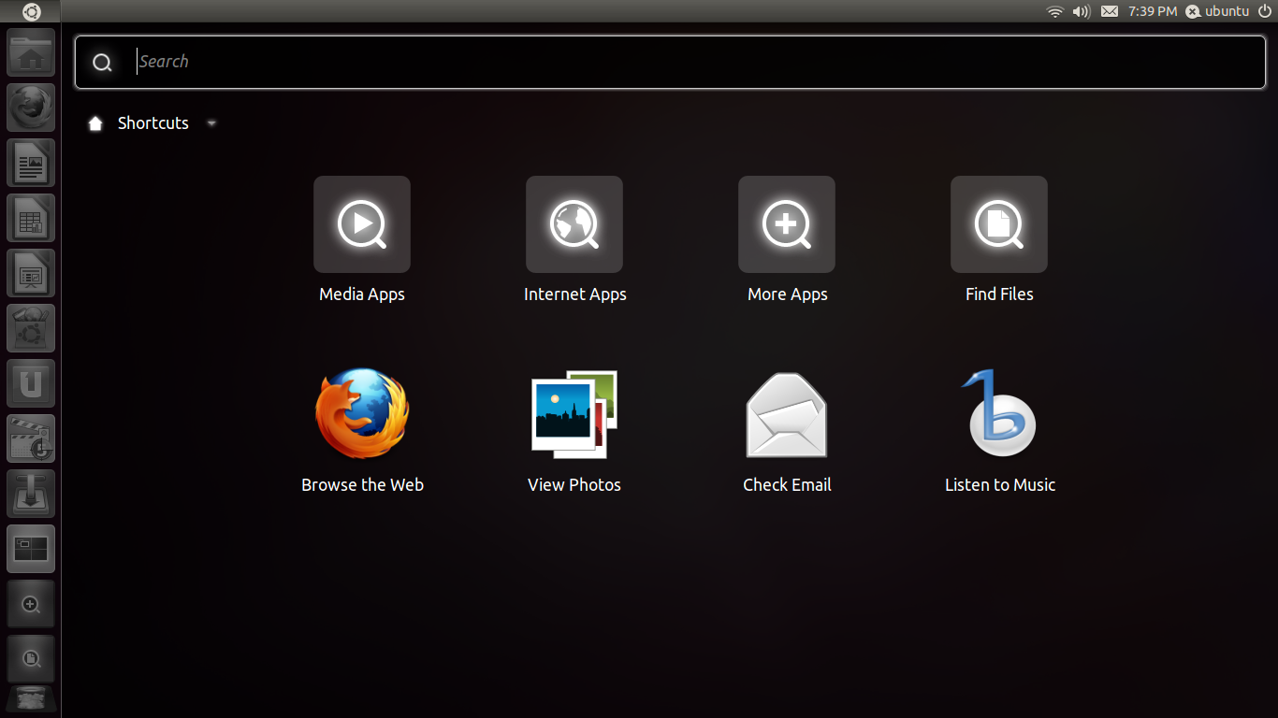Click the Shortcuts label
Image resolution: width=1278 pixels, height=718 pixels.
(153, 123)
